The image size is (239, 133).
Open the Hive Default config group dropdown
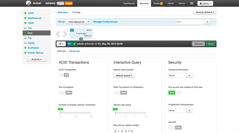point(78,22)
